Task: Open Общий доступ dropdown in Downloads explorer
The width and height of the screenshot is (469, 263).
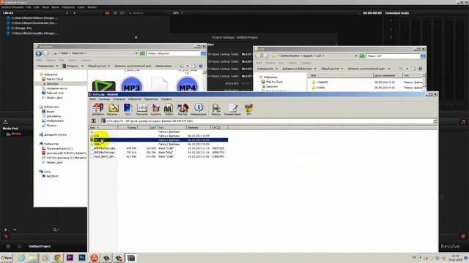Action: click(98, 66)
